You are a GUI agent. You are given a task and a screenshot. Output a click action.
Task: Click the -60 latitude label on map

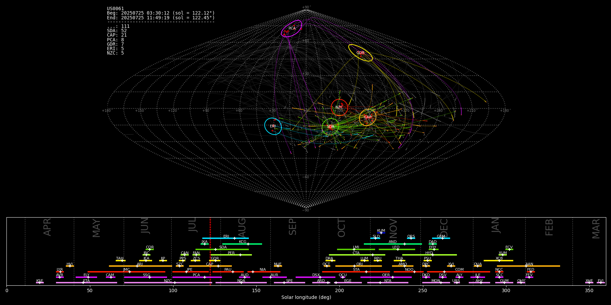coord(306,177)
